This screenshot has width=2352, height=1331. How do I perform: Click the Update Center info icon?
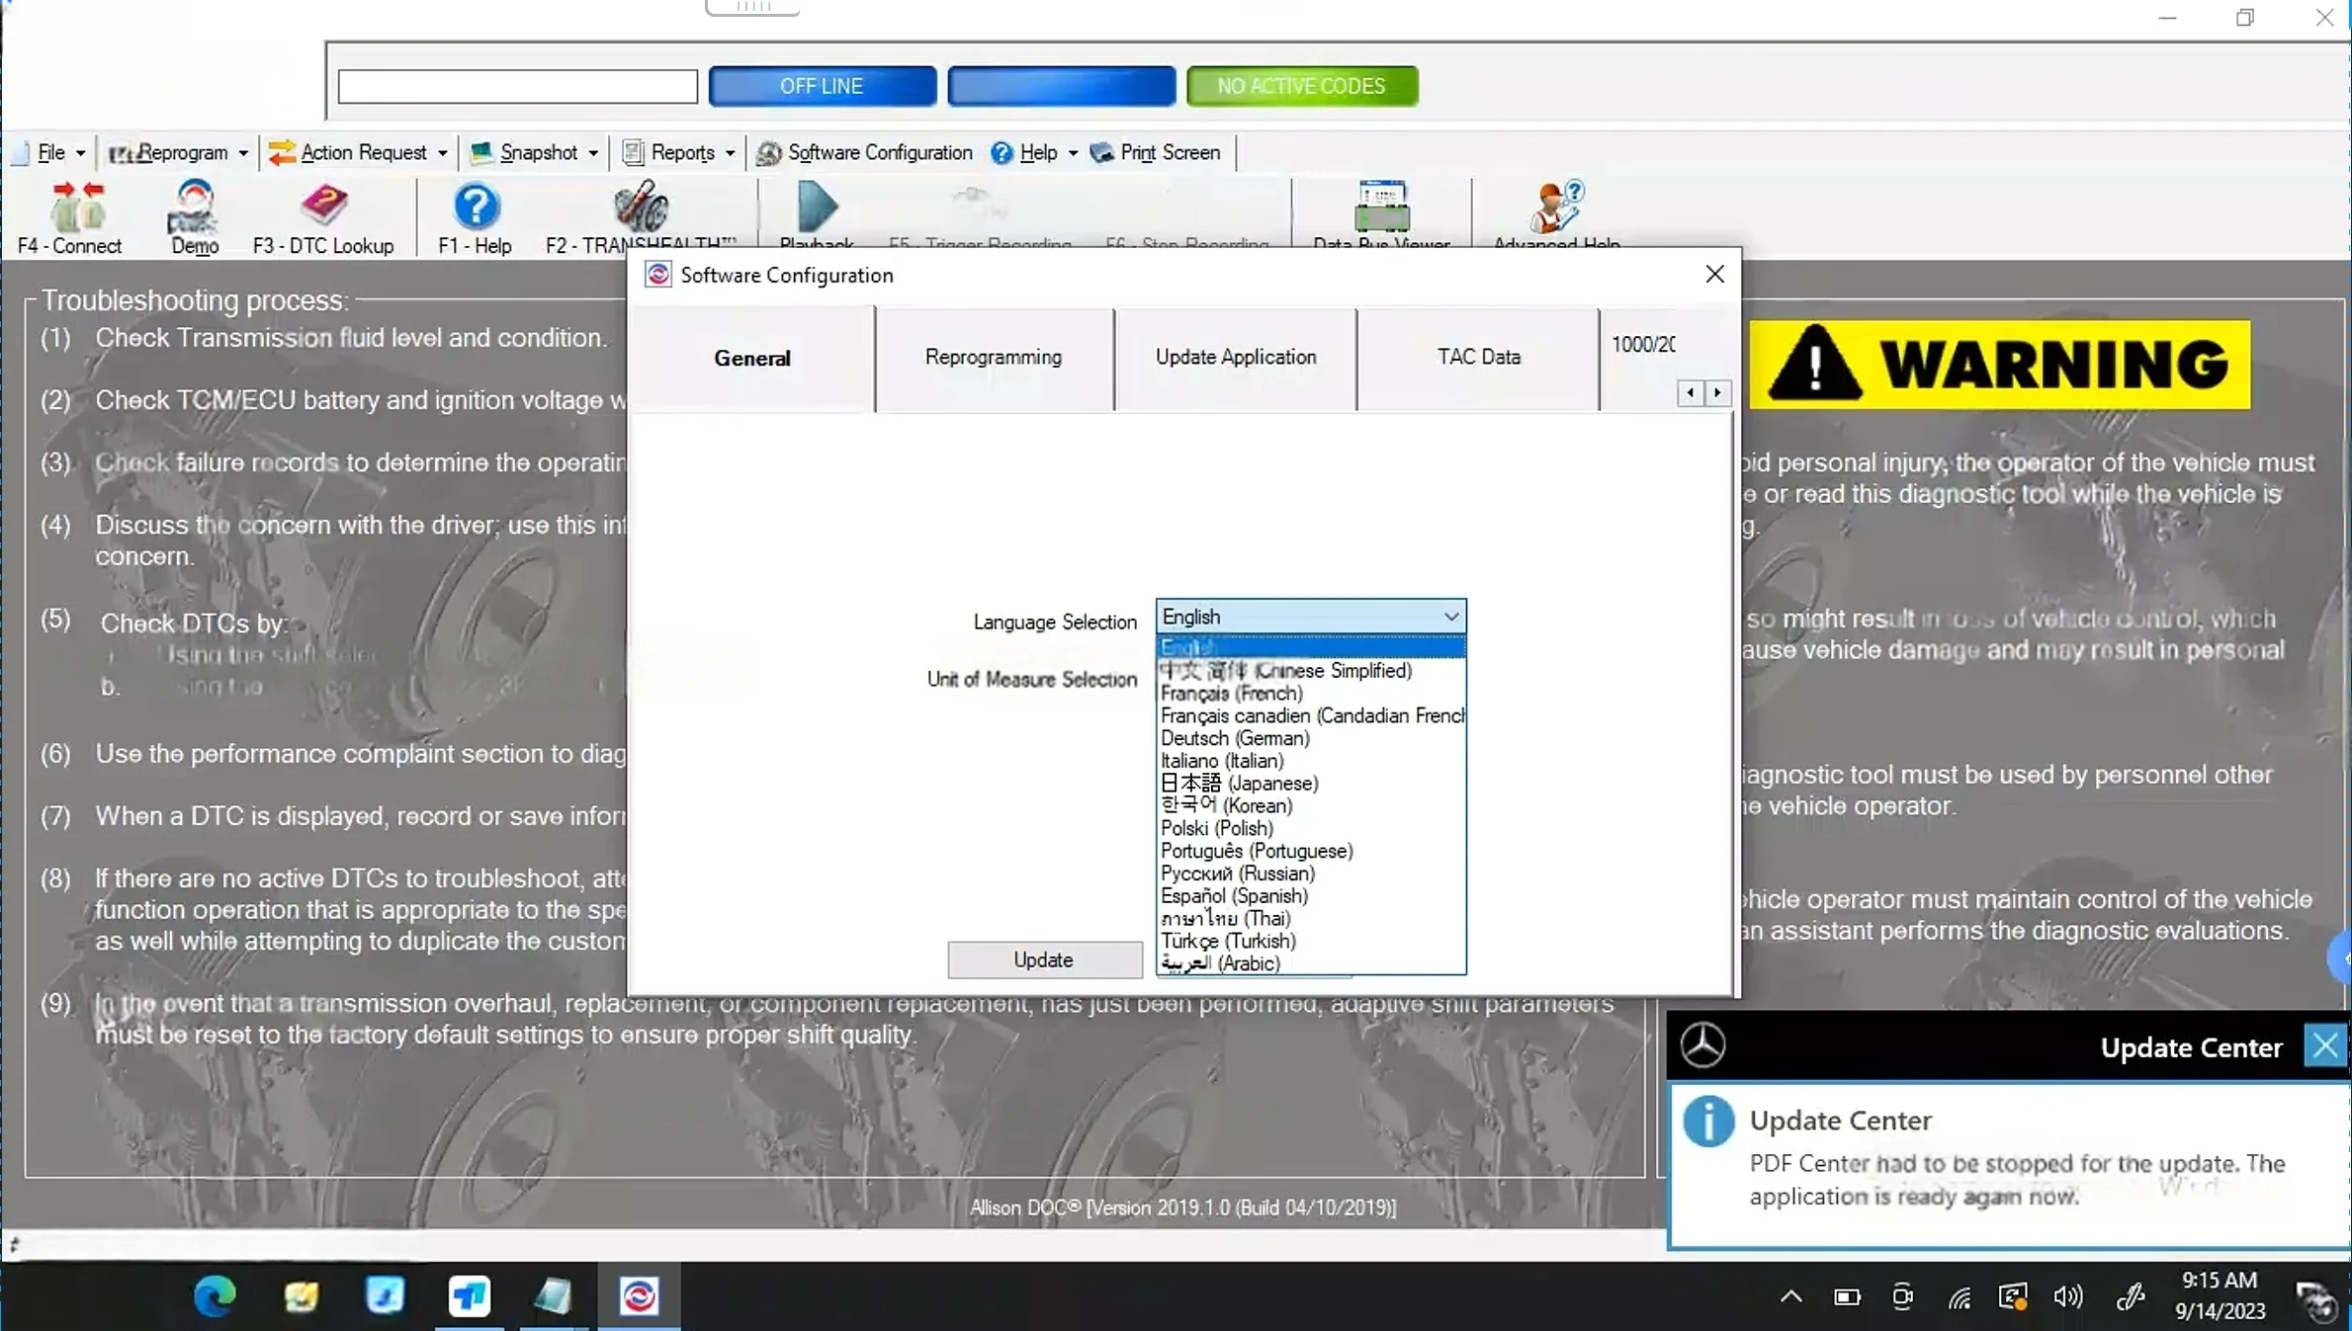pos(1707,1122)
